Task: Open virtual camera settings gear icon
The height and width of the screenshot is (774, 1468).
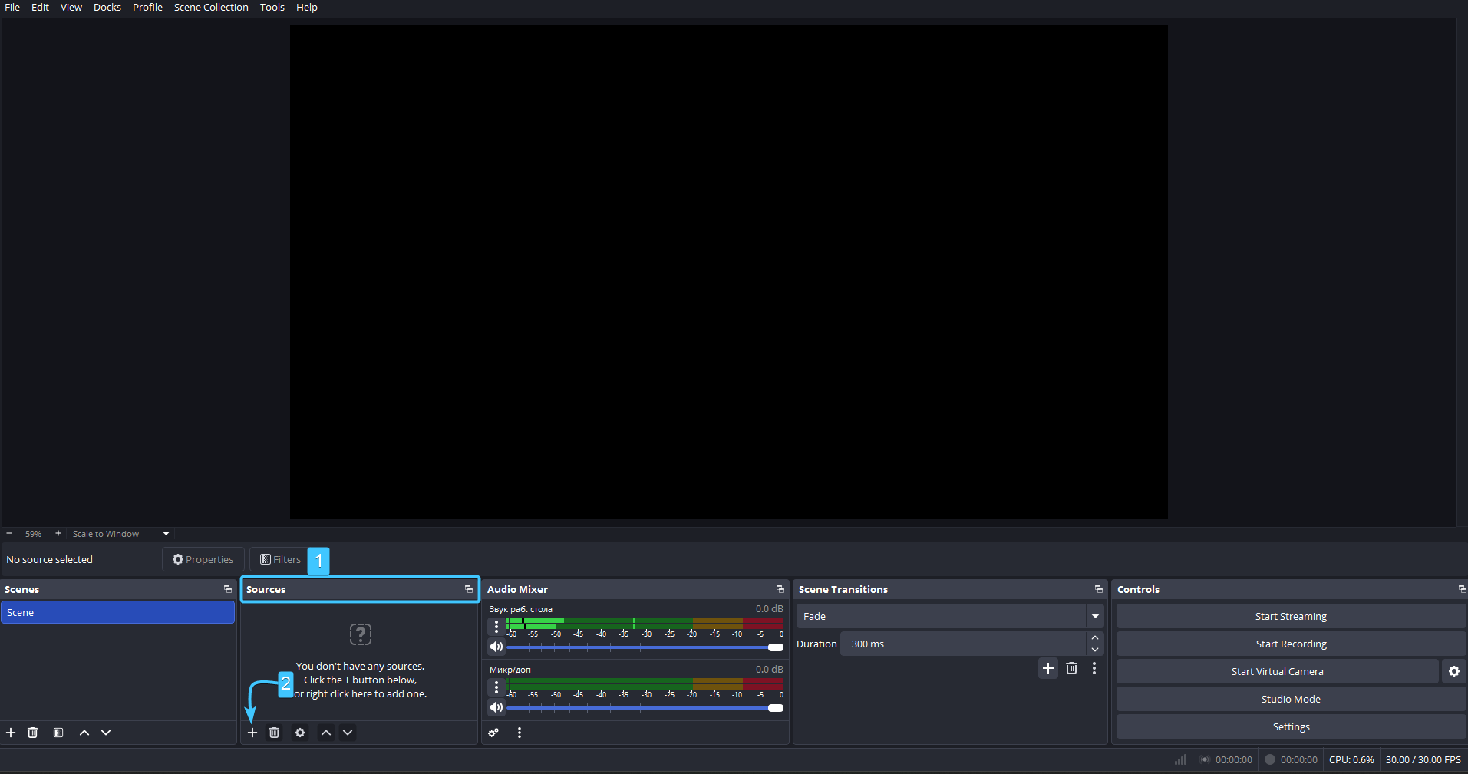Action: [1453, 671]
